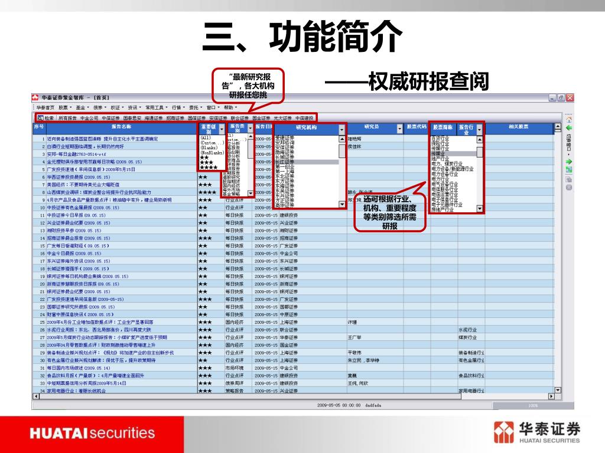Click the grey round stop icon in sidebar
The width and height of the screenshot is (605, 453).
569,188
